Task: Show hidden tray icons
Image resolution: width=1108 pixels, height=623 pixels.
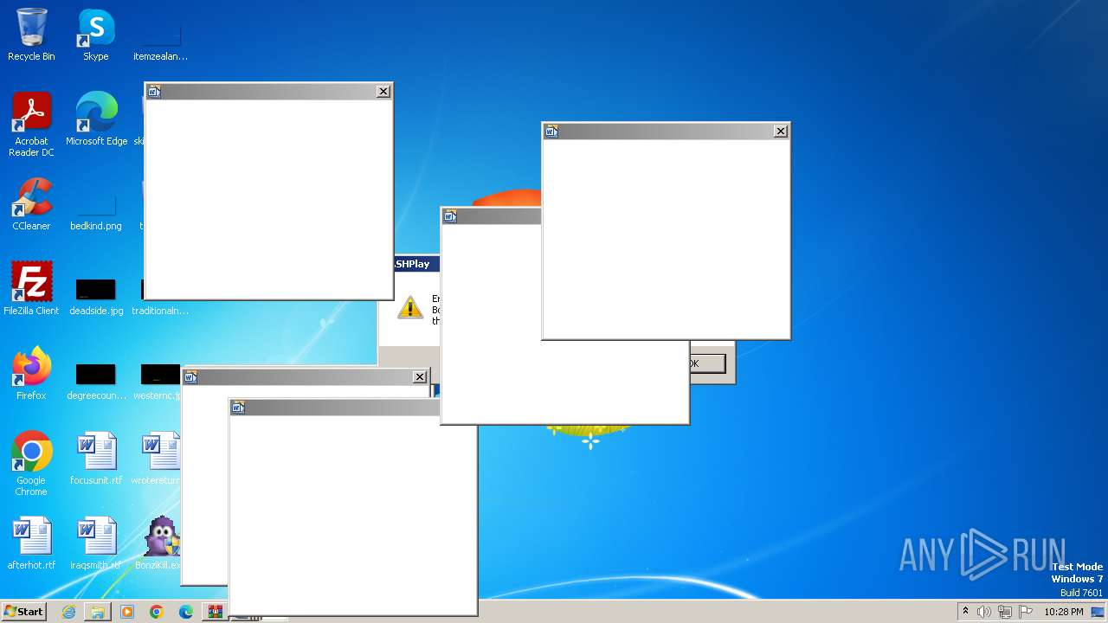Action: point(965,611)
